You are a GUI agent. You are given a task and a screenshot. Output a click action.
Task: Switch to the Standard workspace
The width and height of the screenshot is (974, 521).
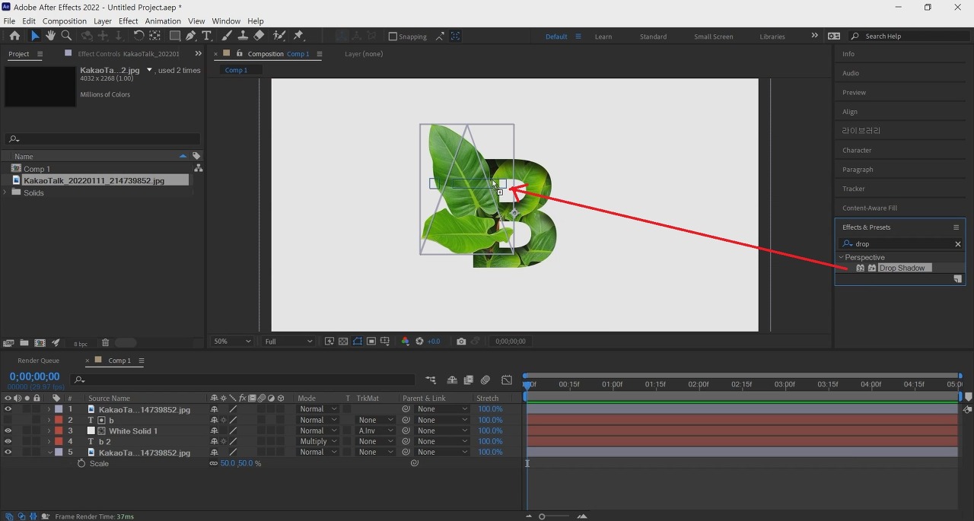coord(653,37)
